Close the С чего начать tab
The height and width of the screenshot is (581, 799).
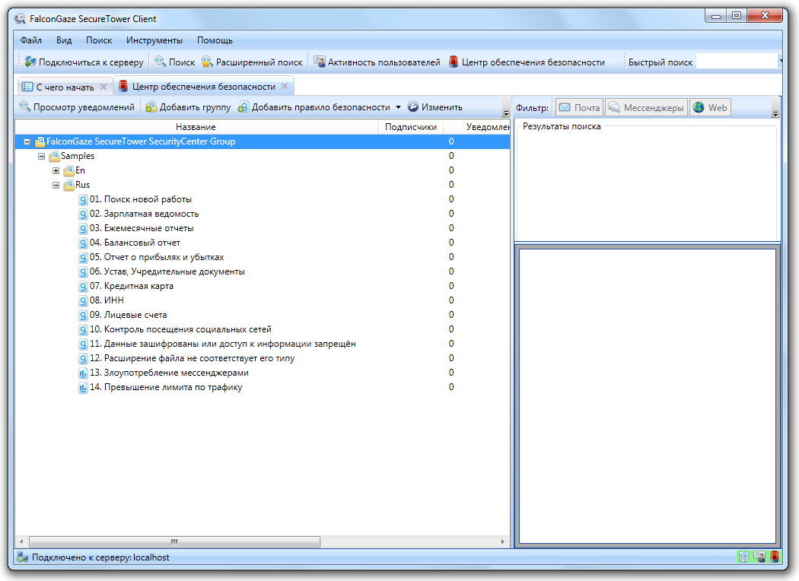pyautogui.click(x=103, y=87)
